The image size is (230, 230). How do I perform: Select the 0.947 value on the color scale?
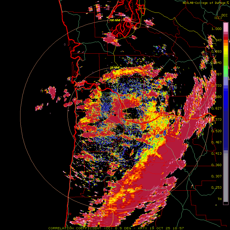click(216, 40)
